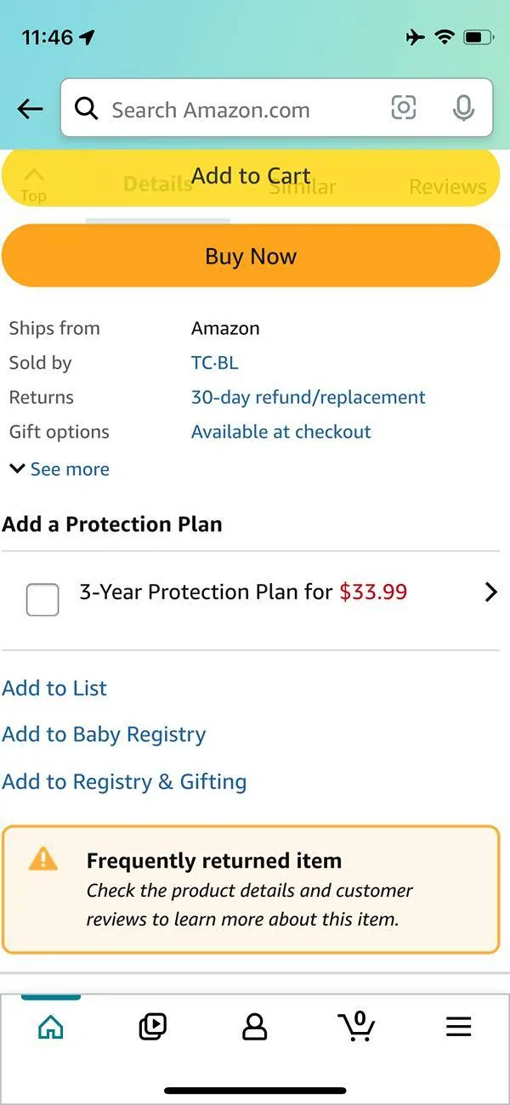Open the account profile icon

pos(255,1027)
